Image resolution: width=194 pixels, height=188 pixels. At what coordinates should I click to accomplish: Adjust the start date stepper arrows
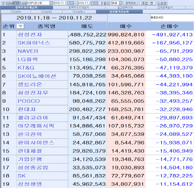pyautogui.click(x=68, y=3)
